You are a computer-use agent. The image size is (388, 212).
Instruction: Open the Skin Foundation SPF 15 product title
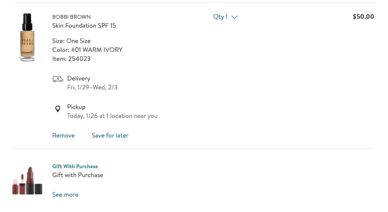click(84, 26)
